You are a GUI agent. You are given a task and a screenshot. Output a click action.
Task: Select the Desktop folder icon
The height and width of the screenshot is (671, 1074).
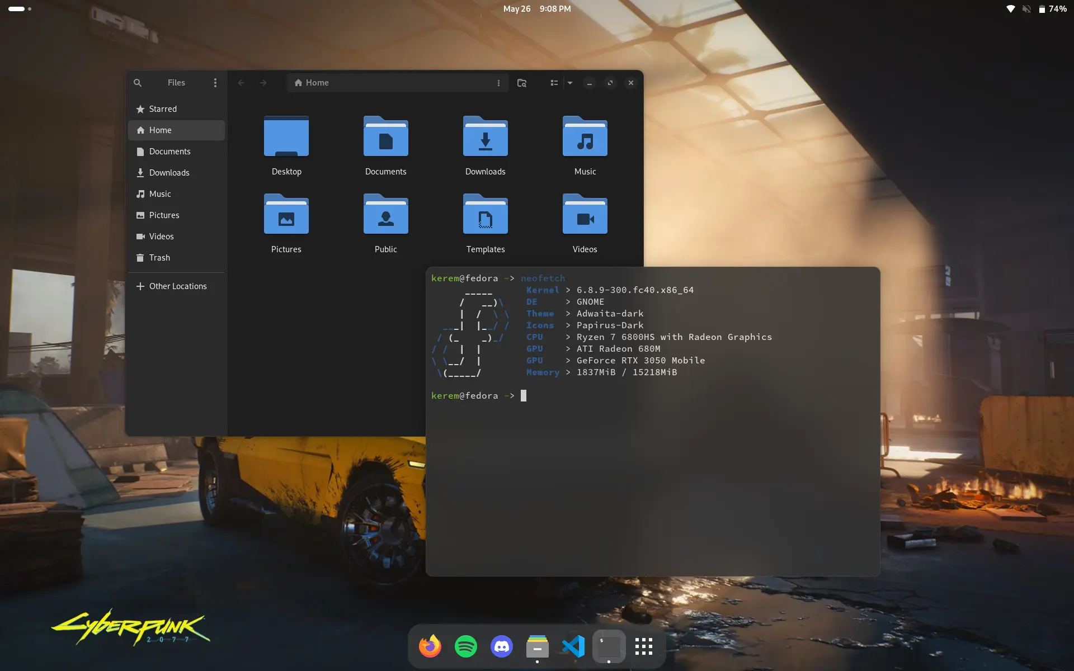click(286, 136)
